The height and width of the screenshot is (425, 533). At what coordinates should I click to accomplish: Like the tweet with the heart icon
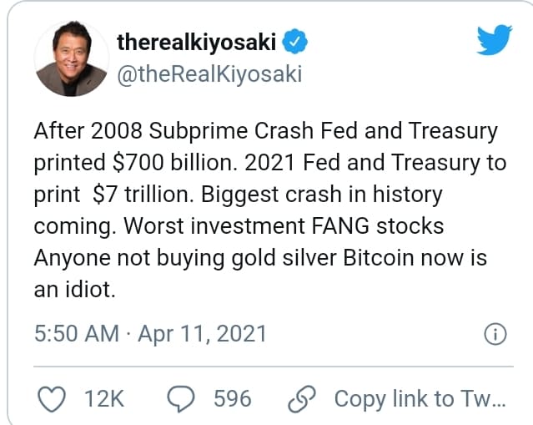pos(52,399)
